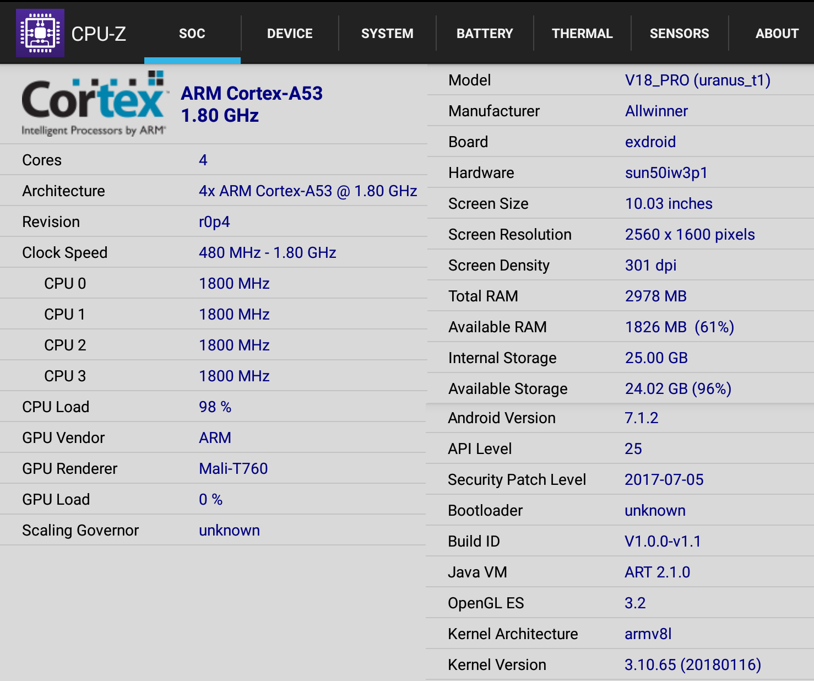The width and height of the screenshot is (814, 681).
Task: Click the Cortex ARM processor logo
Action: click(x=94, y=104)
